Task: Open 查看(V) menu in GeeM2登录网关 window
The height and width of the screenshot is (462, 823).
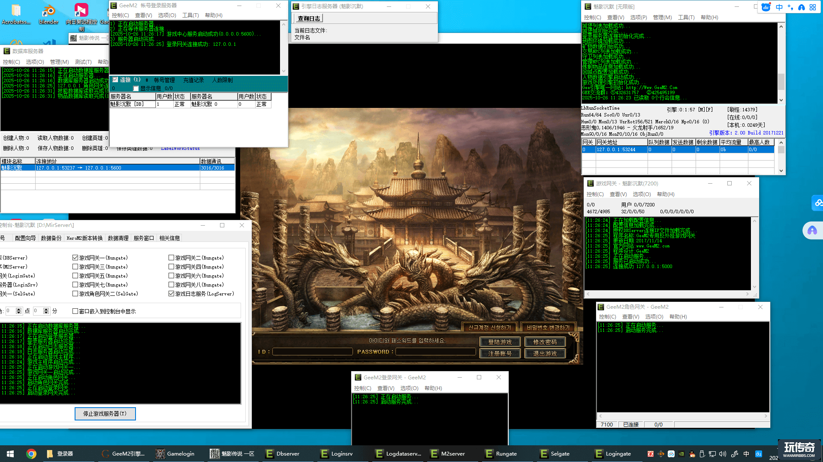Action: [x=386, y=388]
